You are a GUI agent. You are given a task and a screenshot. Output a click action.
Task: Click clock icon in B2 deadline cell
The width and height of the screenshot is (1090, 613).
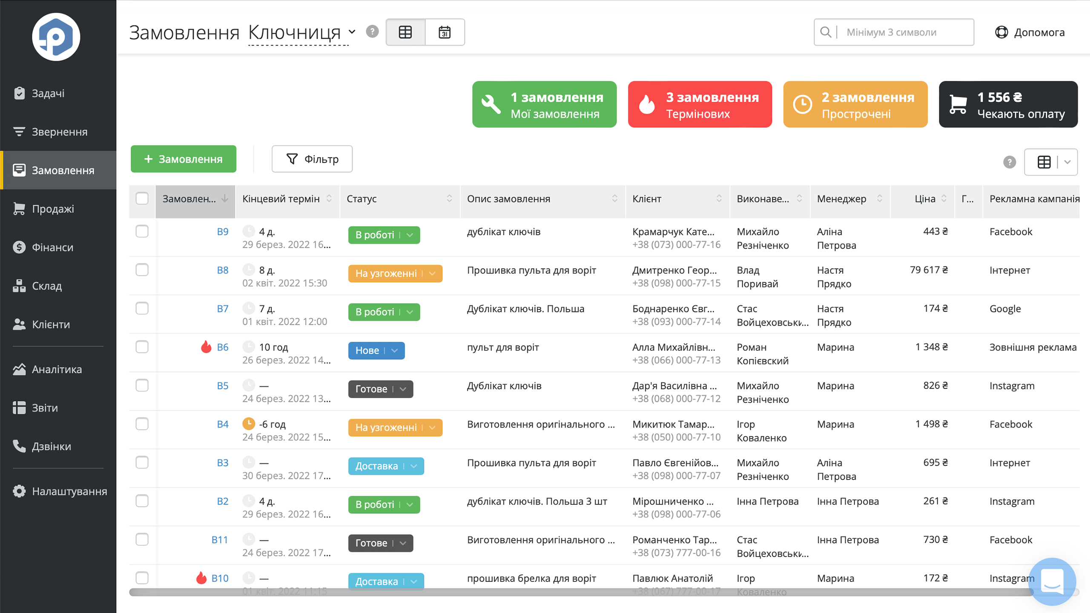249,501
